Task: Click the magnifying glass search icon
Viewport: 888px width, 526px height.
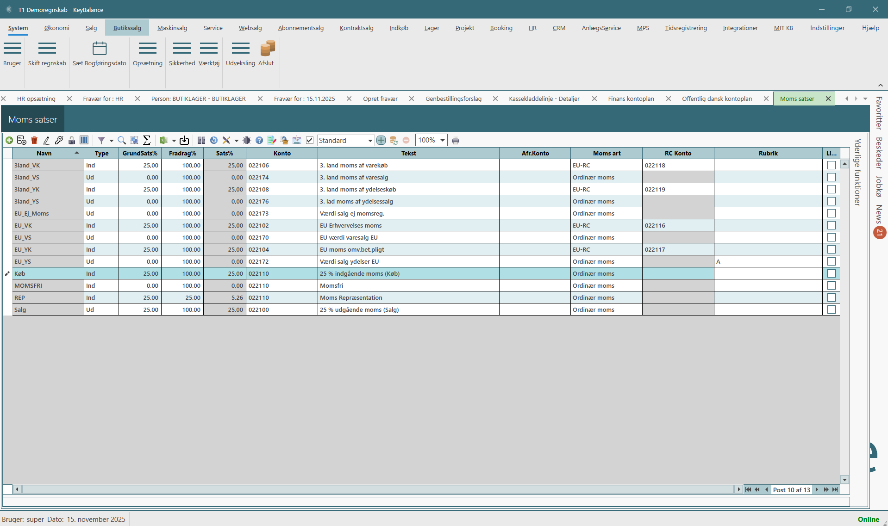Action: (x=122, y=140)
